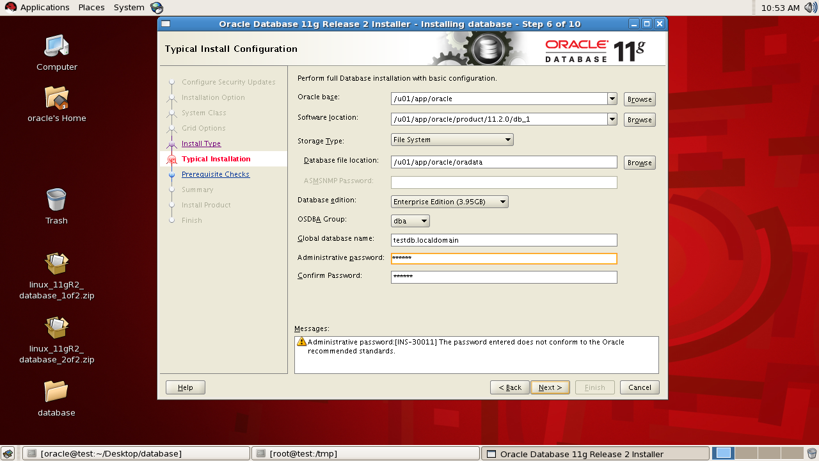Open the Oracle base dropdown arrow
The height and width of the screenshot is (461, 819).
tap(612, 99)
